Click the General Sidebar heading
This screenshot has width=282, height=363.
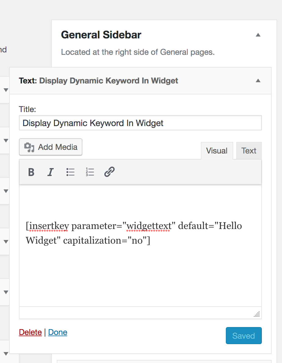pos(101,35)
